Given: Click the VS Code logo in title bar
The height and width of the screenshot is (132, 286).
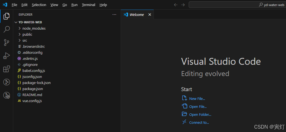Looking at the screenshot, I should click(5, 5).
